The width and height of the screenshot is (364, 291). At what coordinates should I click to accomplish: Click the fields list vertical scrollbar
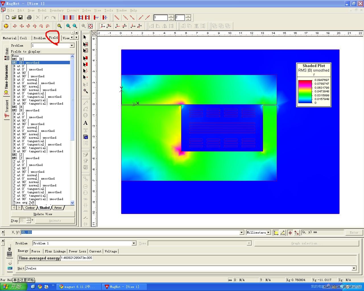point(72,129)
